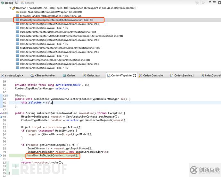Click icon of ParametersInterceptor(MethodFilterInterceptor).intercept frame
This screenshot has width=221, height=177.
point(18,36)
